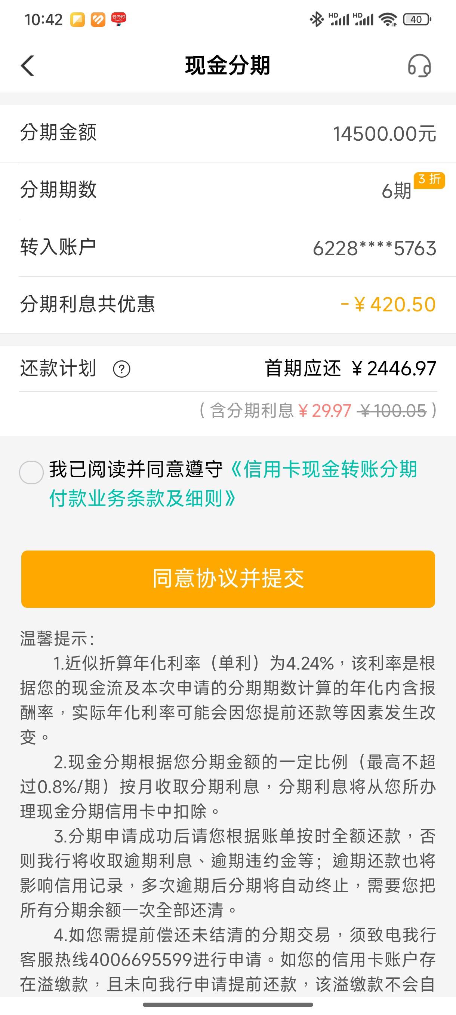Tap the home gesture bar

(228, 1005)
